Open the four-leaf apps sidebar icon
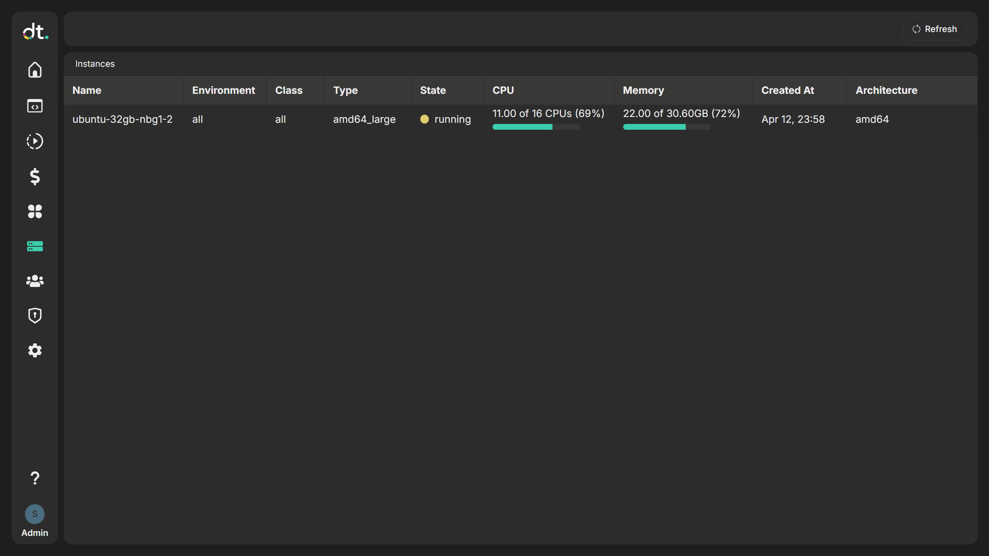Screen dimensions: 989x556 [35, 211]
